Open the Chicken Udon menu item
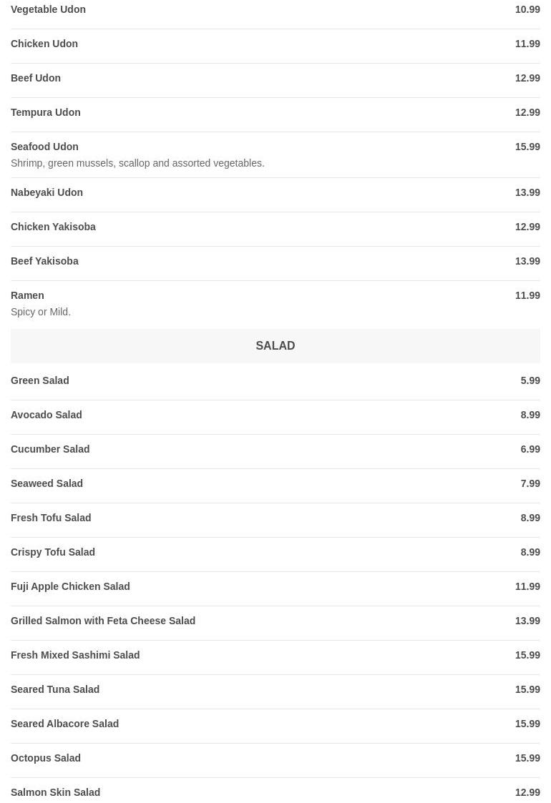The height and width of the screenshot is (803, 551). tap(44, 44)
